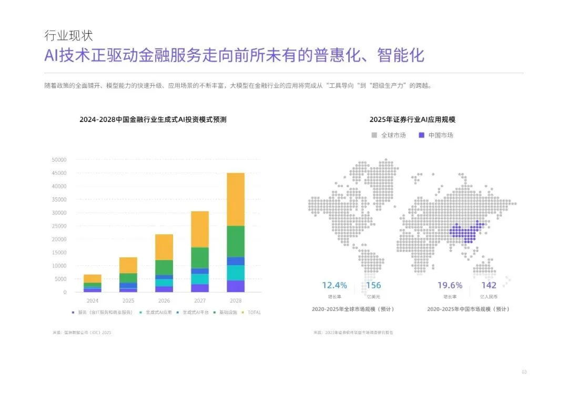Screen dimensions: 568x402
Task: Click the grey 全球市场 legend square
Action: [374, 135]
